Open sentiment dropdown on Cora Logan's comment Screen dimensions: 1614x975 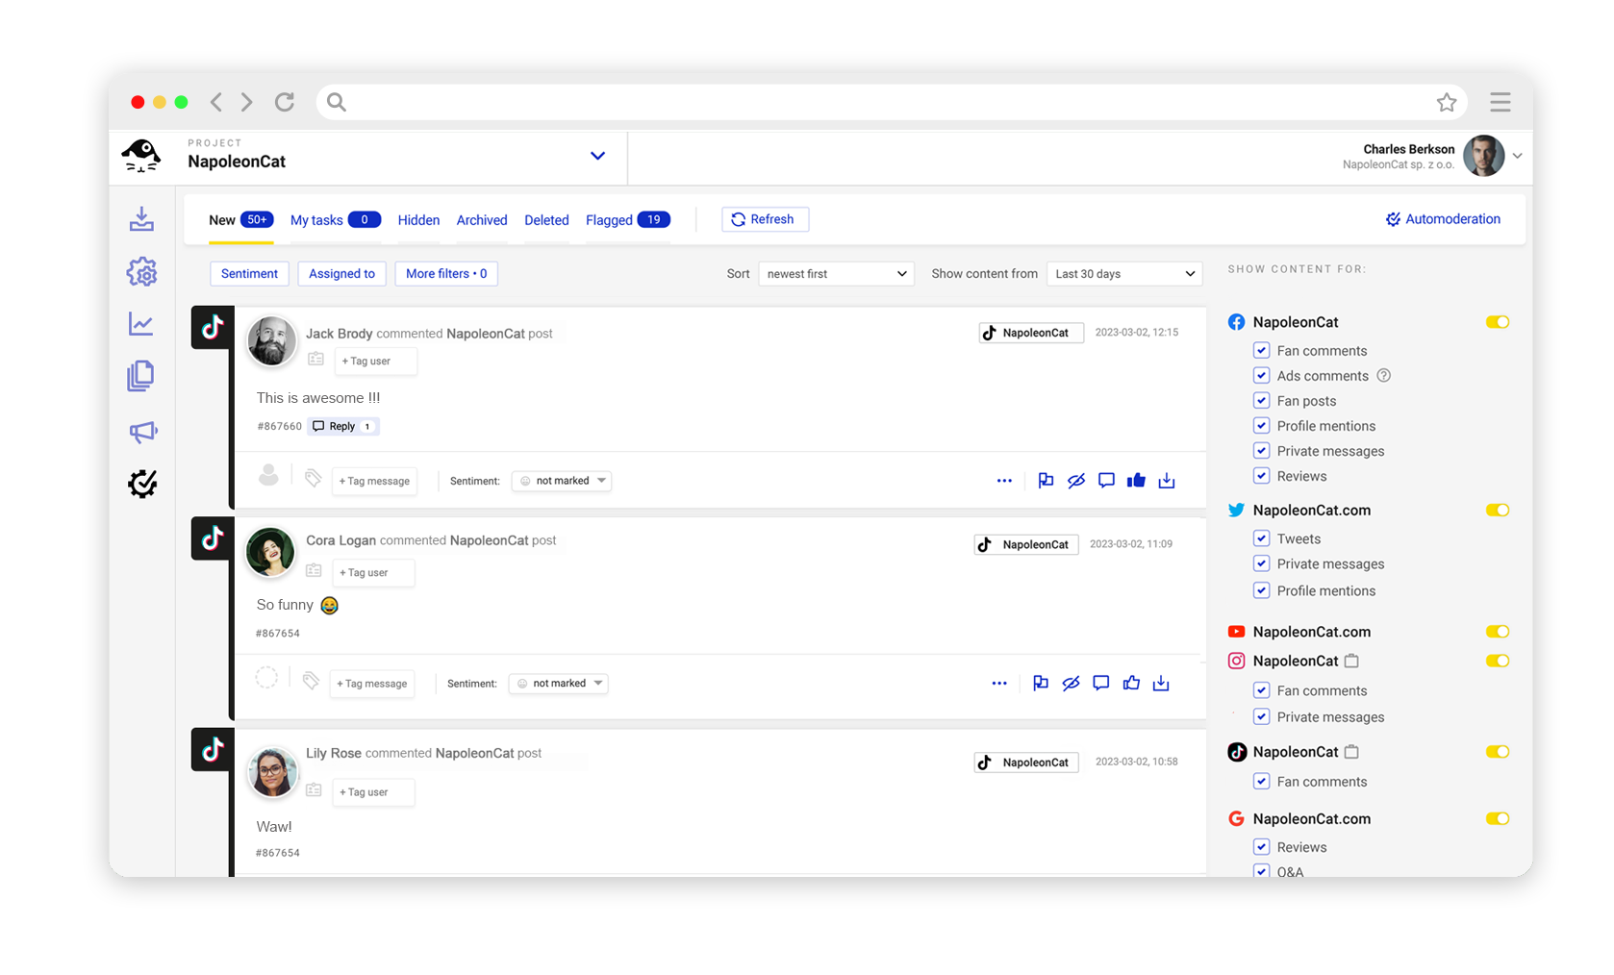(x=559, y=684)
